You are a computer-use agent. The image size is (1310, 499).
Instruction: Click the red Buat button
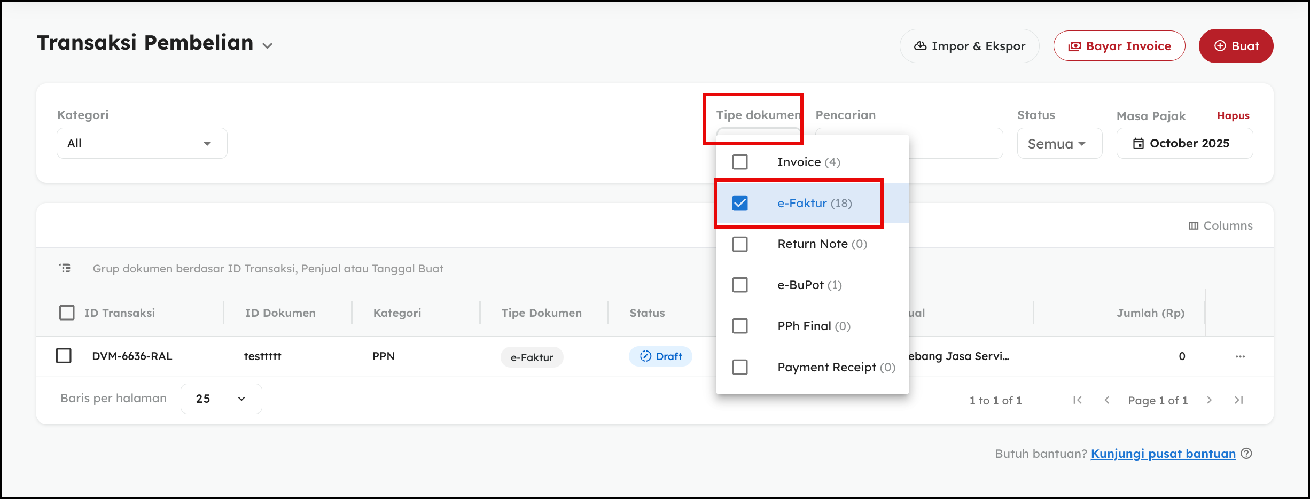tap(1236, 46)
